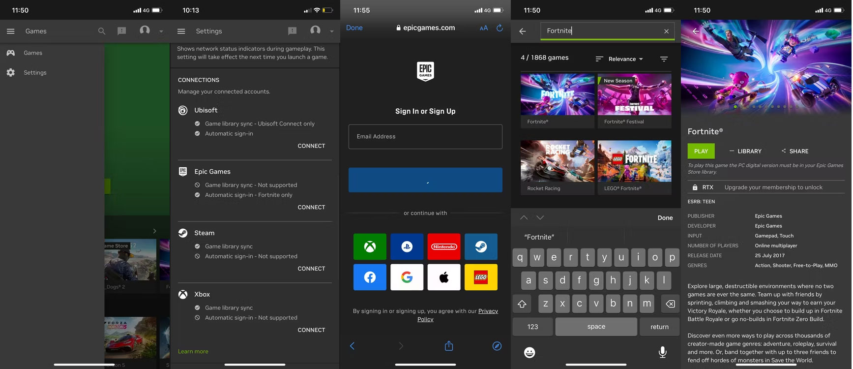Tap the feedback icon on Settings screen
Screen dimensions: 853x369
click(292, 31)
